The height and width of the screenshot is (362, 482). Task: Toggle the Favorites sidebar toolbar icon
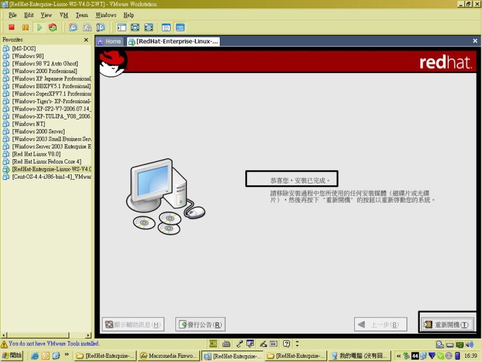point(122,27)
